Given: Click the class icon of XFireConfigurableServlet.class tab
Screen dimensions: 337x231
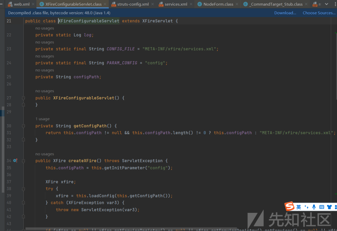Looking at the screenshot, I should tap(42, 4).
